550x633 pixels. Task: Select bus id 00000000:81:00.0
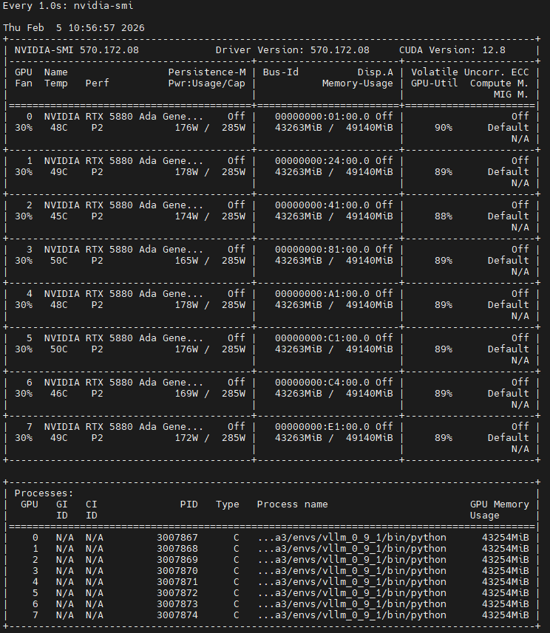pyautogui.click(x=322, y=250)
